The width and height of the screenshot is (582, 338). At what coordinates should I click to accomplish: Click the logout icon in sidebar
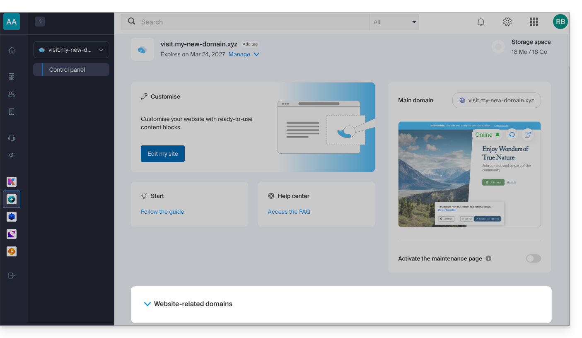pyautogui.click(x=12, y=275)
